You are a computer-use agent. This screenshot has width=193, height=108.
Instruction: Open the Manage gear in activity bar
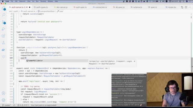(3, 100)
